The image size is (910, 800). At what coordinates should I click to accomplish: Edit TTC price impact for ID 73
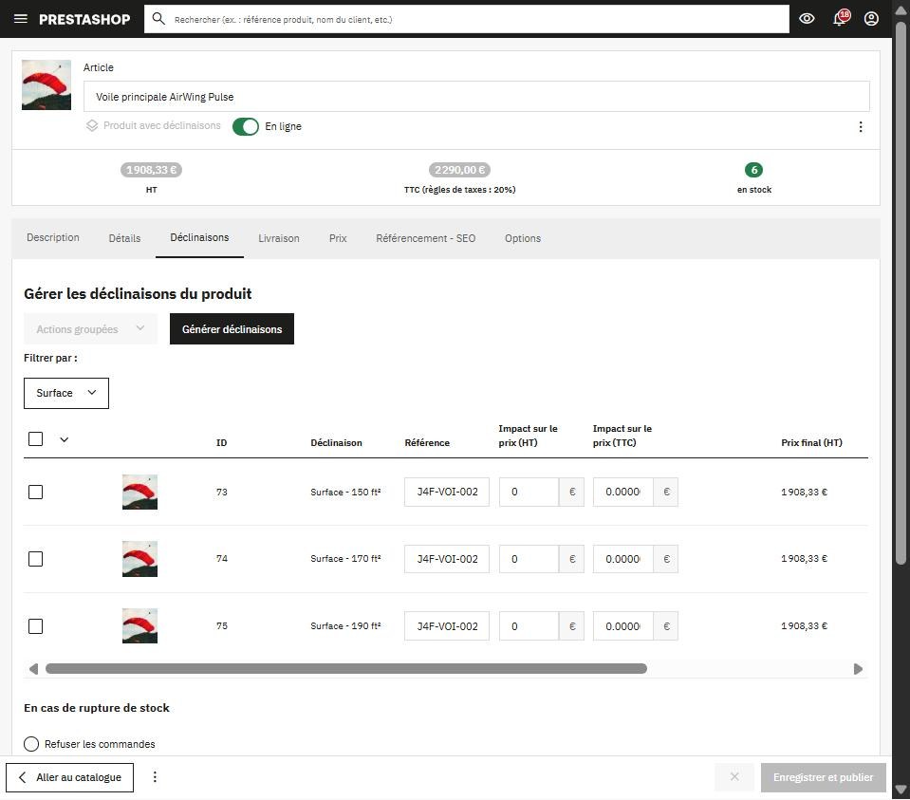click(x=622, y=492)
